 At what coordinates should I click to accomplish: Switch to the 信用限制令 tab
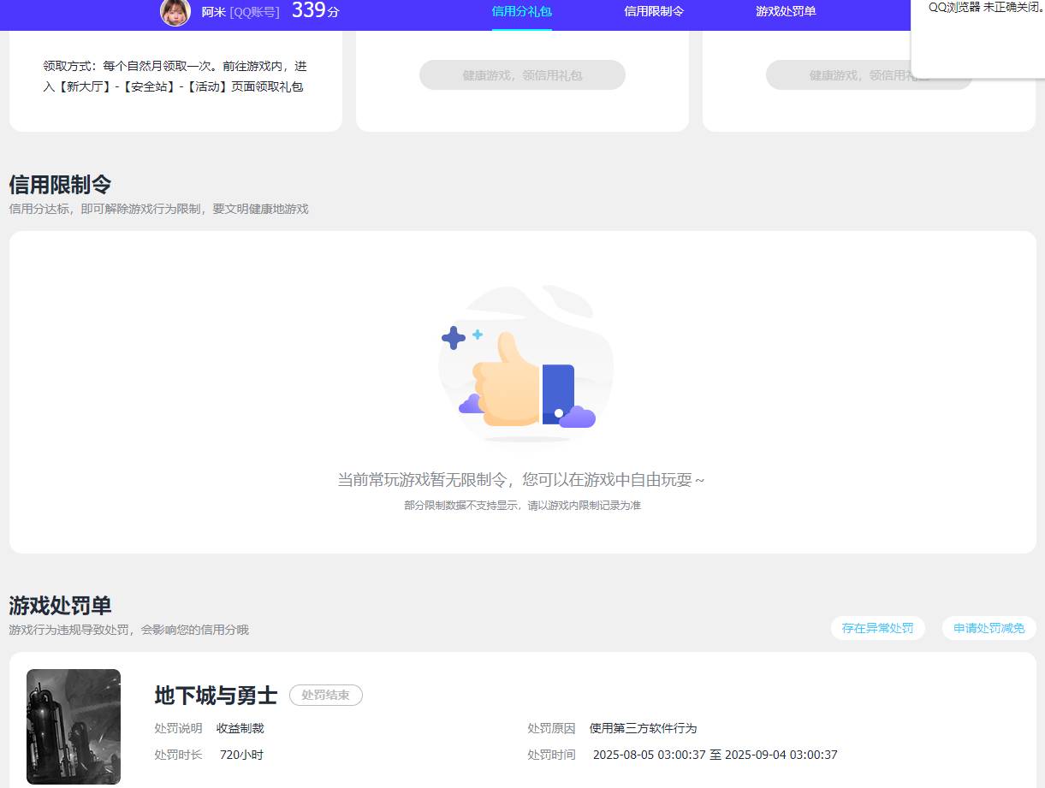pyautogui.click(x=653, y=11)
